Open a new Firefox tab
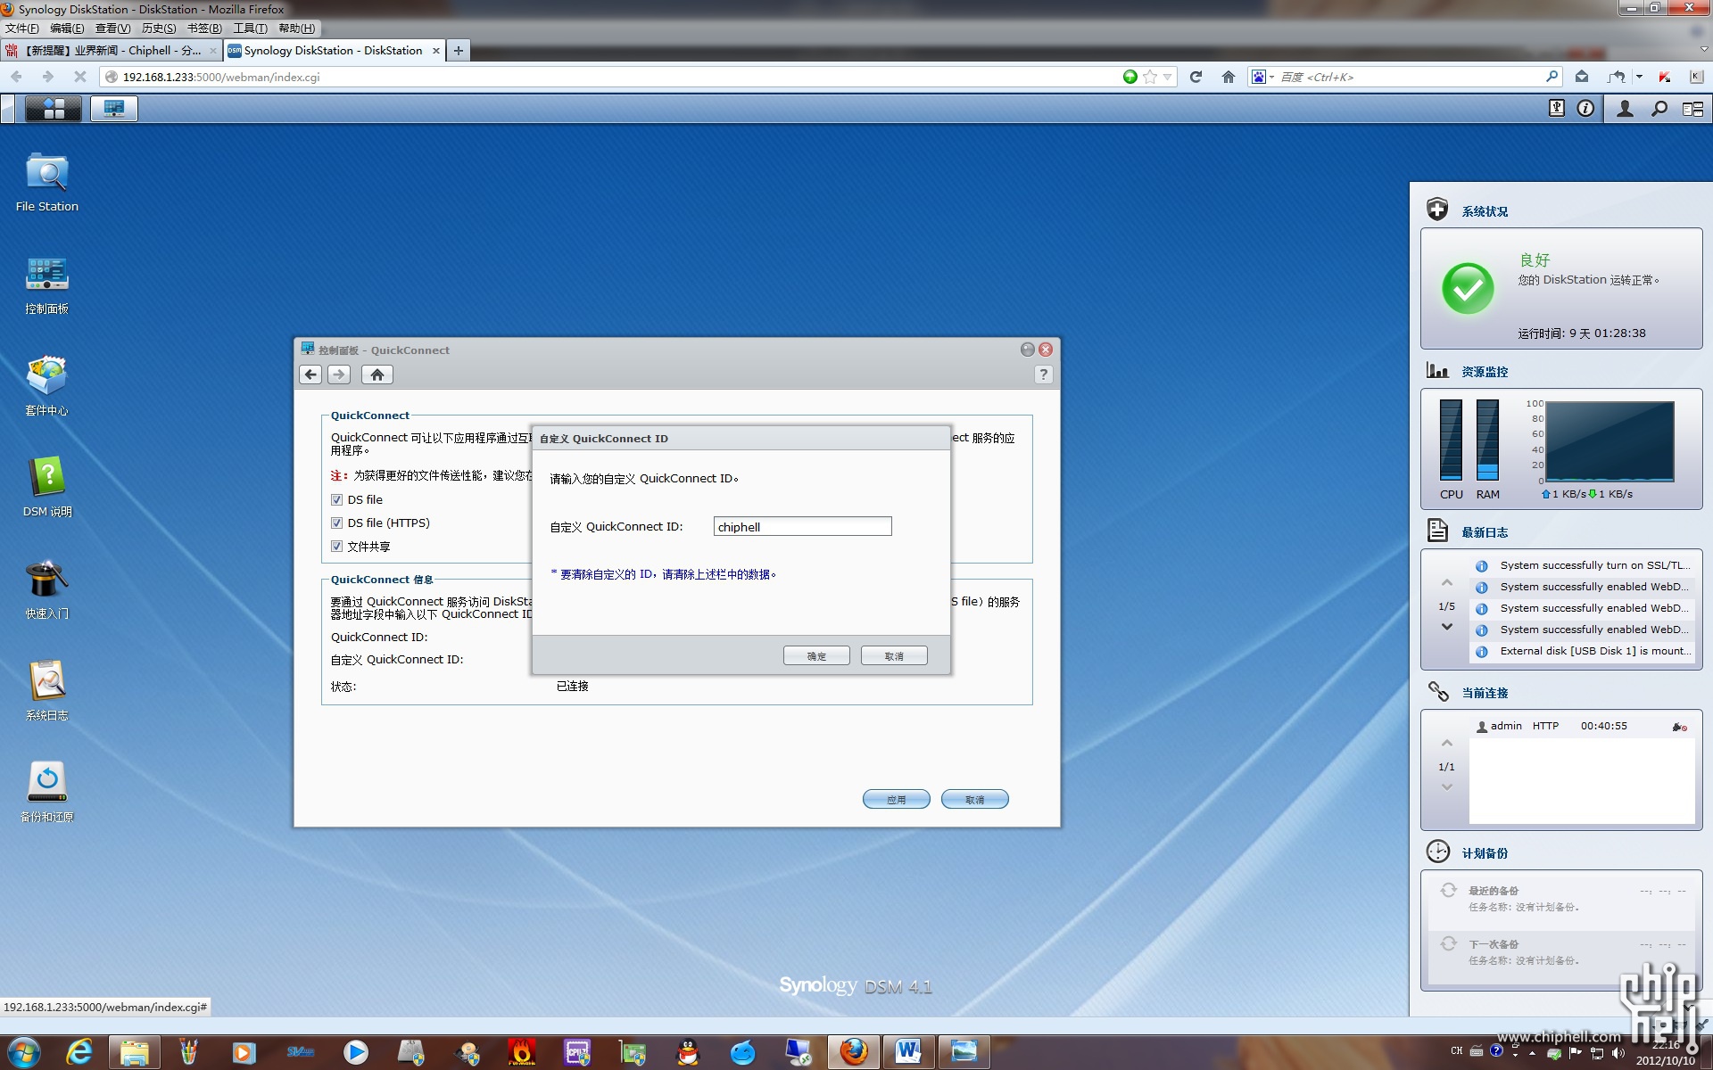The width and height of the screenshot is (1713, 1070). 458,51
